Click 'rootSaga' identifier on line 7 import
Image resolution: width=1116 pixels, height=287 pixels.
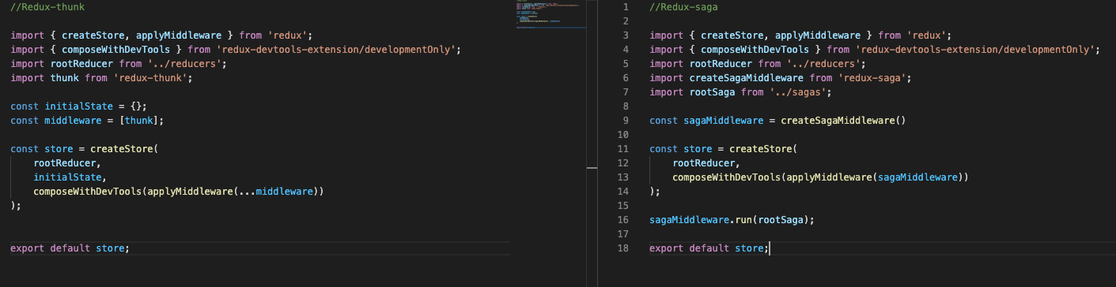713,92
